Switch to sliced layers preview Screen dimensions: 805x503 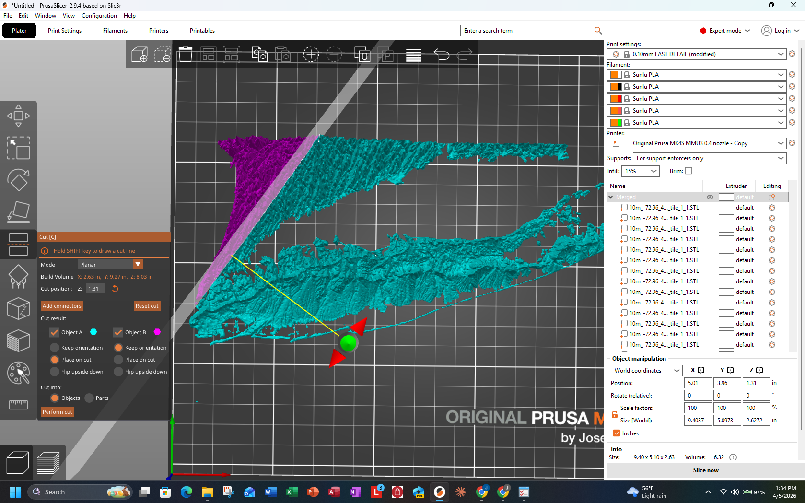click(48, 463)
